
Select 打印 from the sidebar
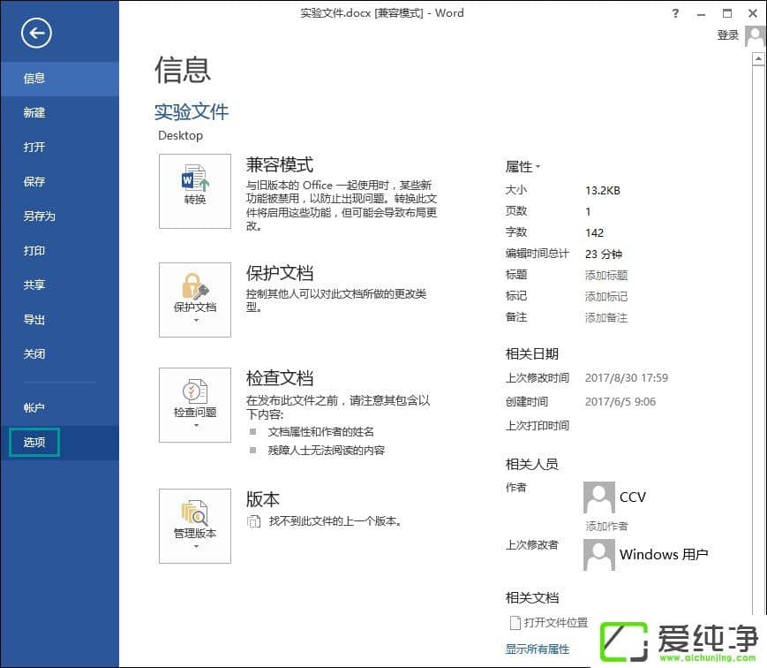point(34,250)
